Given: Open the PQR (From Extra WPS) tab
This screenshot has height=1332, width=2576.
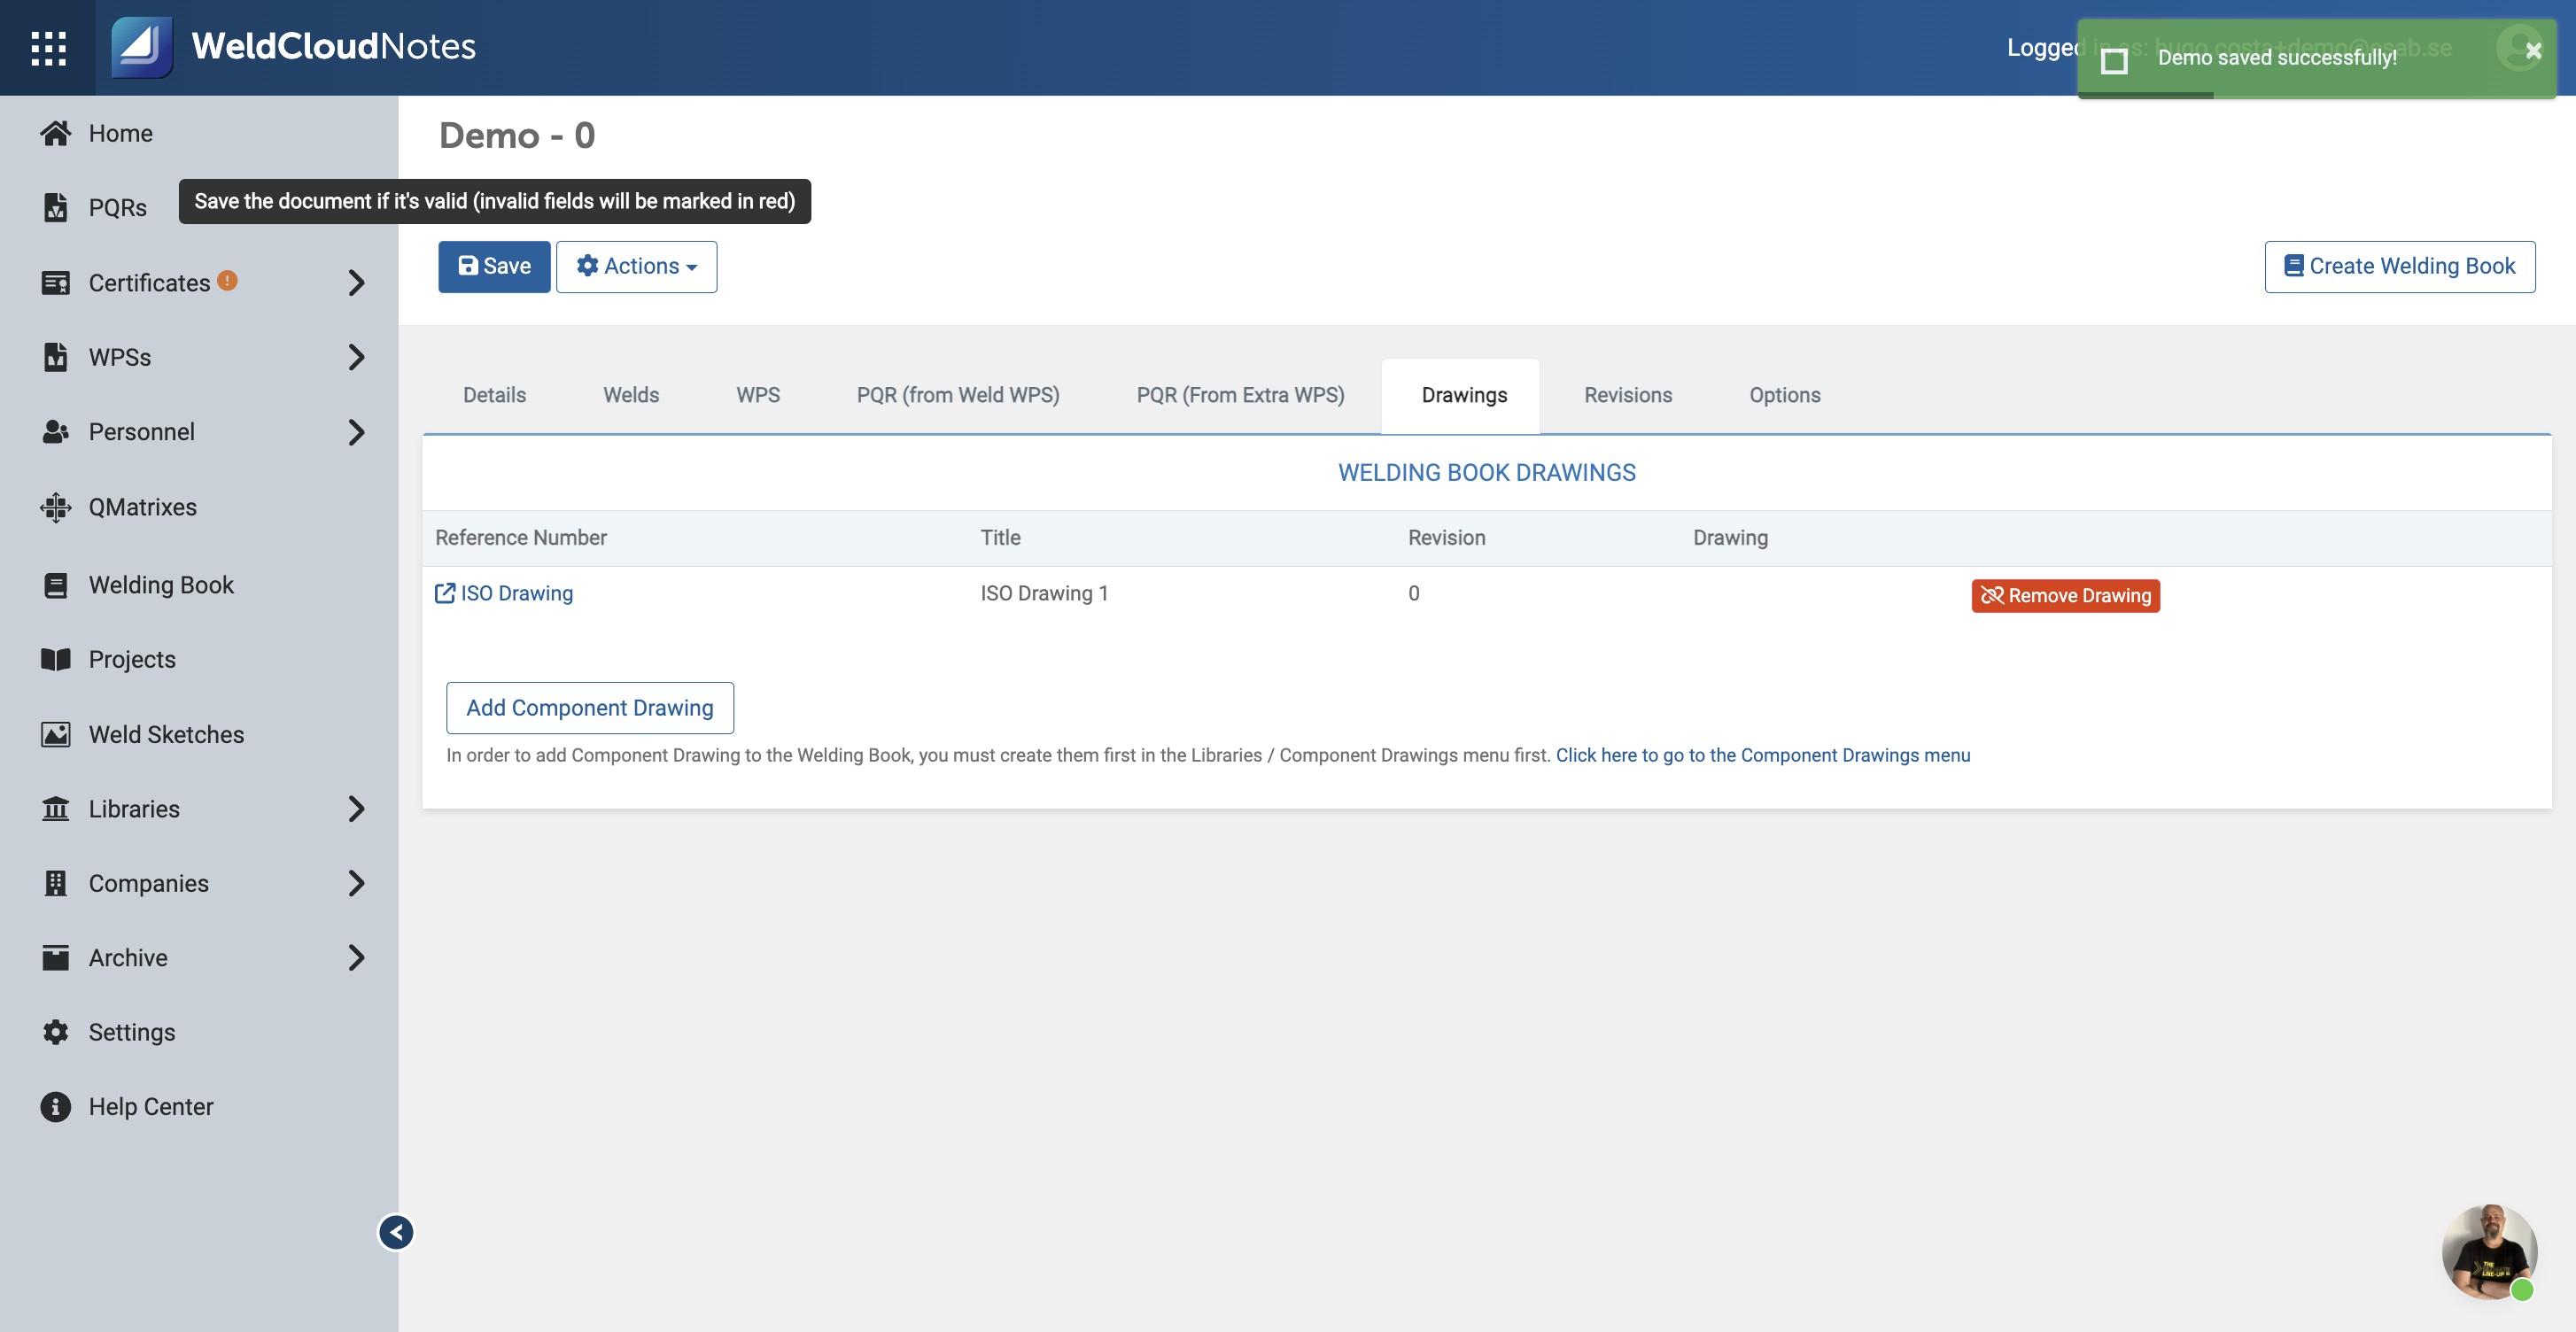Looking at the screenshot, I should (x=1240, y=395).
